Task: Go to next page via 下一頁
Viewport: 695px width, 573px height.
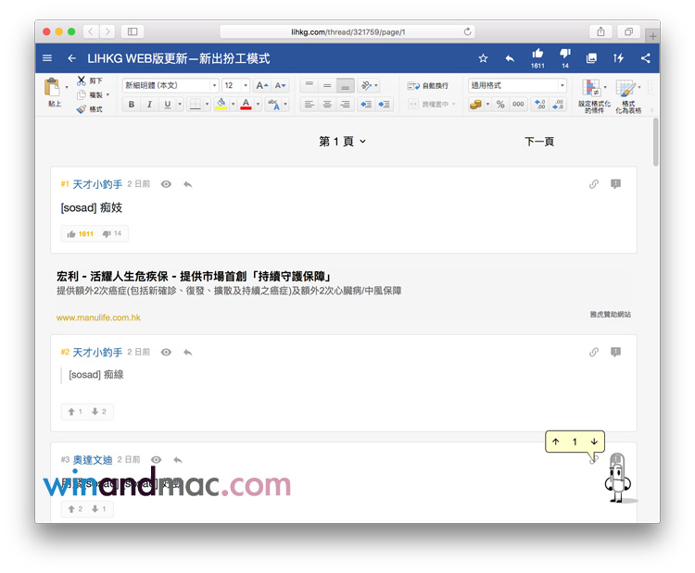Action: click(x=538, y=142)
